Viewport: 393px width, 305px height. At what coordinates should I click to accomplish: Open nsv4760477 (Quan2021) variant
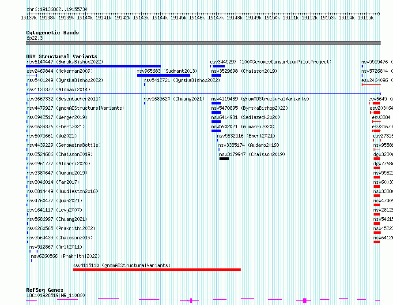(x=54, y=201)
